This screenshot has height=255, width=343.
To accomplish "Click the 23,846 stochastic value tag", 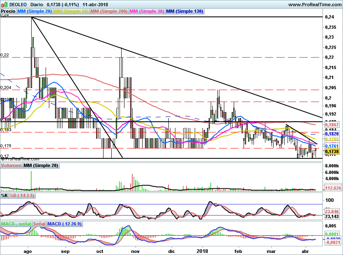I will (x=332, y=211).
